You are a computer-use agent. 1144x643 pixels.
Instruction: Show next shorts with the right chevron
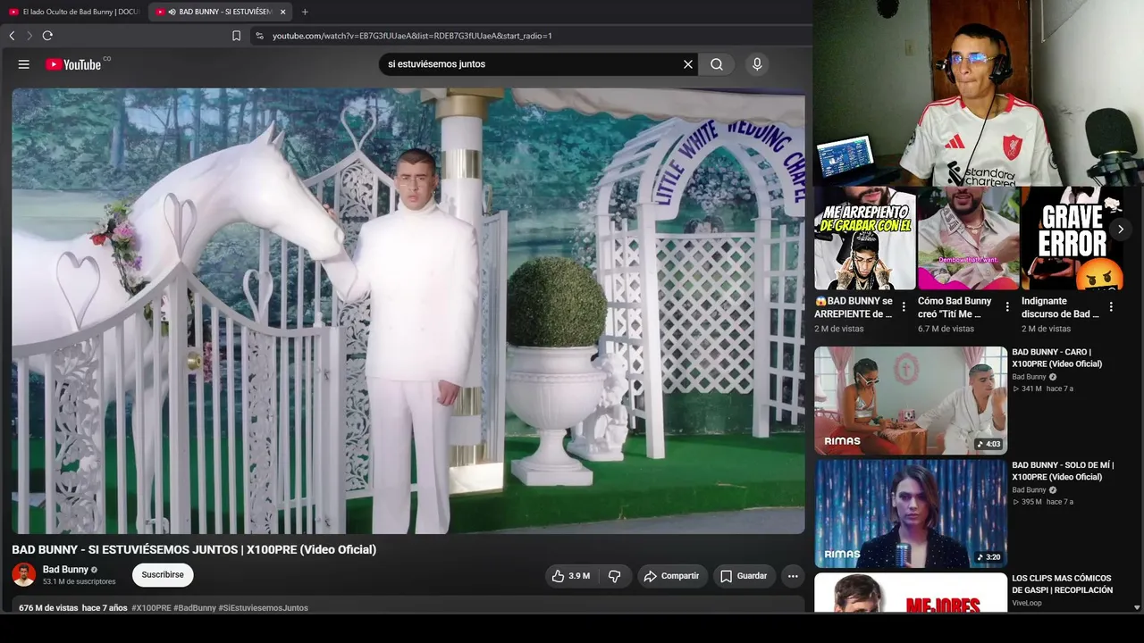click(x=1120, y=230)
